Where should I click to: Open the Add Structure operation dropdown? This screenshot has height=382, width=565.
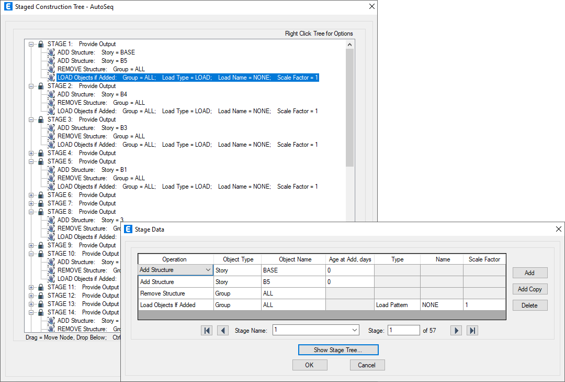click(x=208, y=270)
